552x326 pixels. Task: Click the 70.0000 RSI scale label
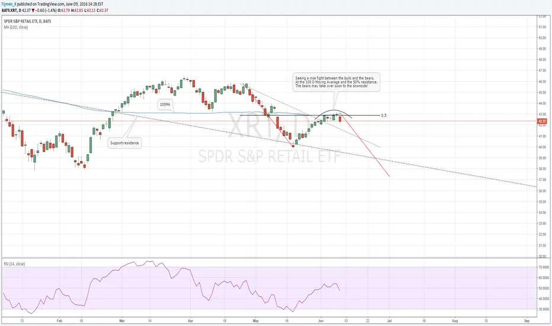[543, 267]
